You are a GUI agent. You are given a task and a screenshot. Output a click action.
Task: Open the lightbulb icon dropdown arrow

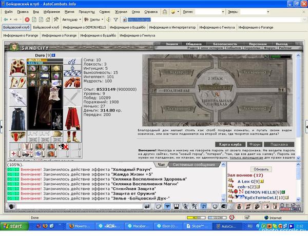click(x=178, y=12)
